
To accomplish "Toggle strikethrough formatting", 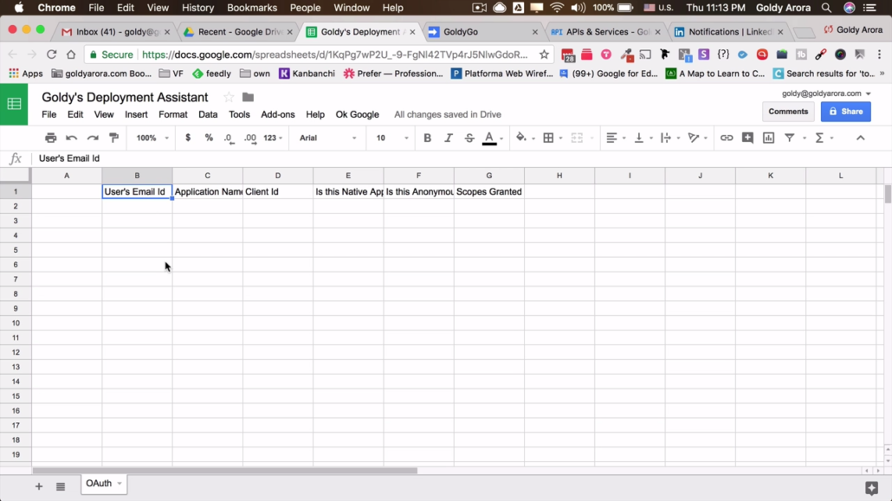I will coord(469,138).
